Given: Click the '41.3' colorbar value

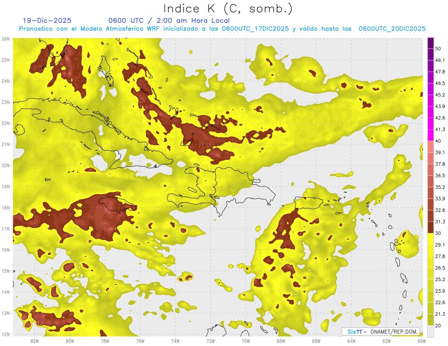Looking at the screenshot, I should pos(440,130).
